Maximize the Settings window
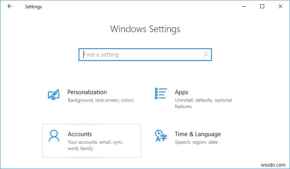The height and width of the screenshot is (169, 290). pos(262,6)
